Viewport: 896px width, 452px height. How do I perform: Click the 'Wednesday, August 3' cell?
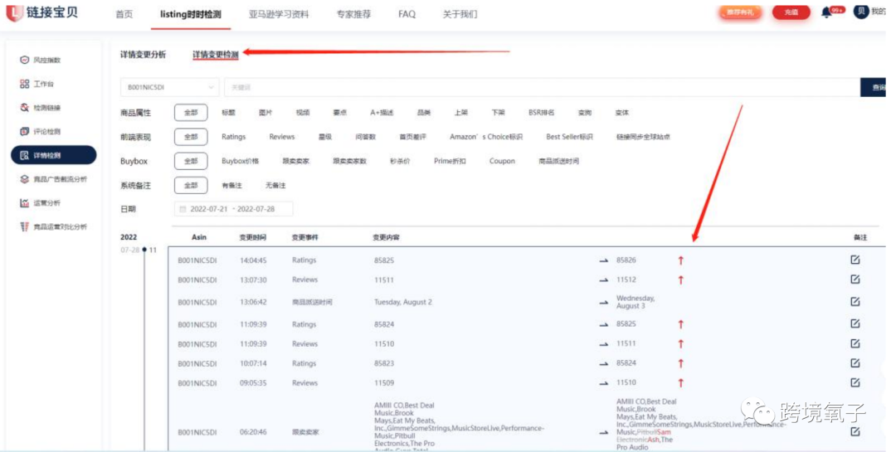[x=635, y=302]
